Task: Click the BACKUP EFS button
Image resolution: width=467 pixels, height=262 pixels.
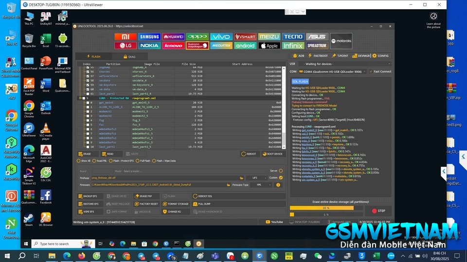Action: (x=90, y=196)
